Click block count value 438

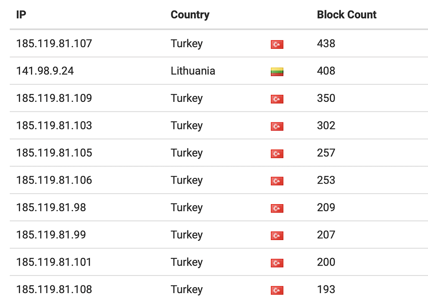click(x=326, y=44)
